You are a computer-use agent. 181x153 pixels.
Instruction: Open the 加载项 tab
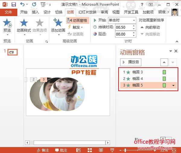[x=148, y=12]
